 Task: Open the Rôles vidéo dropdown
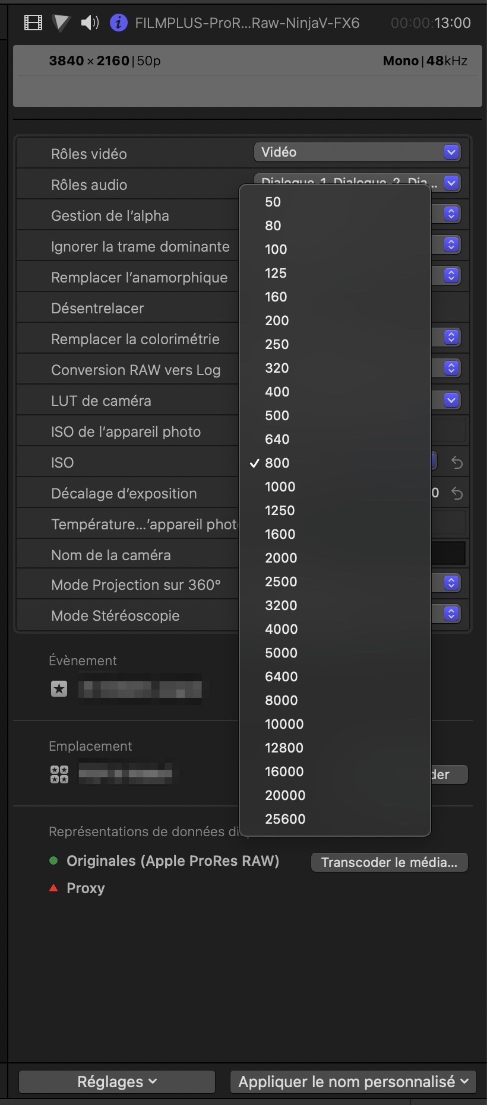click(x=357, y=153)
